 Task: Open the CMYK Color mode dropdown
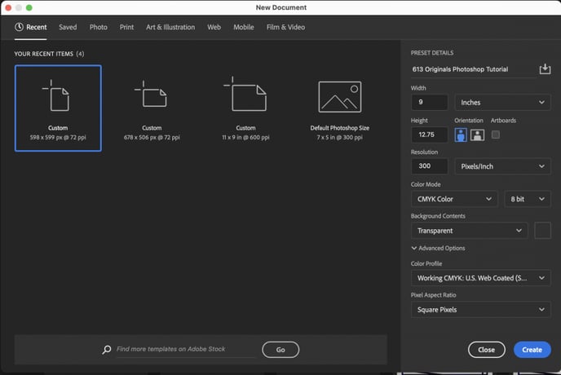454,199
